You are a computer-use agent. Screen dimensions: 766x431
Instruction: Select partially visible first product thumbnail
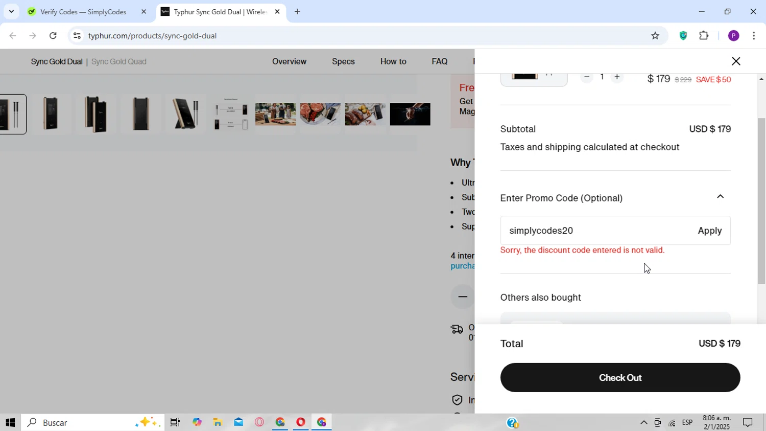click(x=13, y=114)
